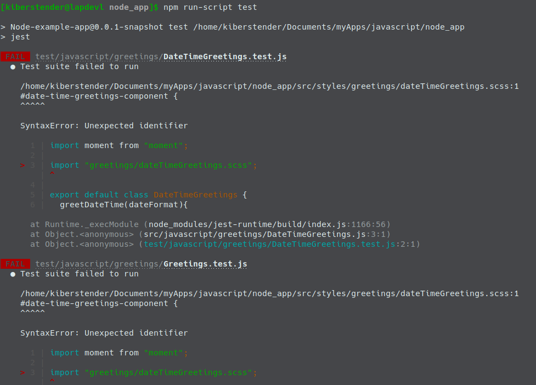Click the standalone jest command line

pos(20,37)
